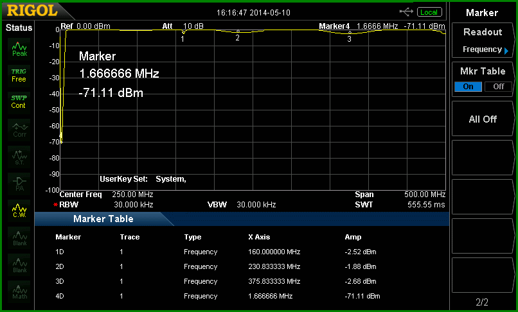
Task: Click the Amp column header
Action: pyautogui.click(x=353, y=237)
